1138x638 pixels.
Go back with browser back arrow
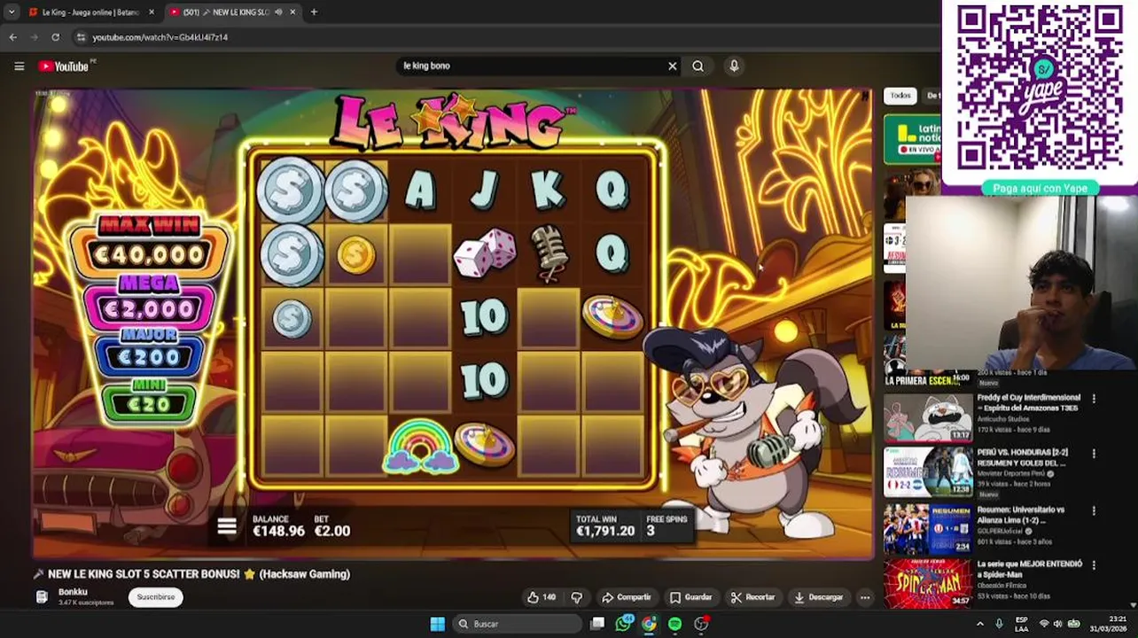tap(12, 37)
